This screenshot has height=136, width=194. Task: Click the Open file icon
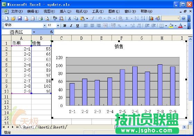[x=13, y=18]
